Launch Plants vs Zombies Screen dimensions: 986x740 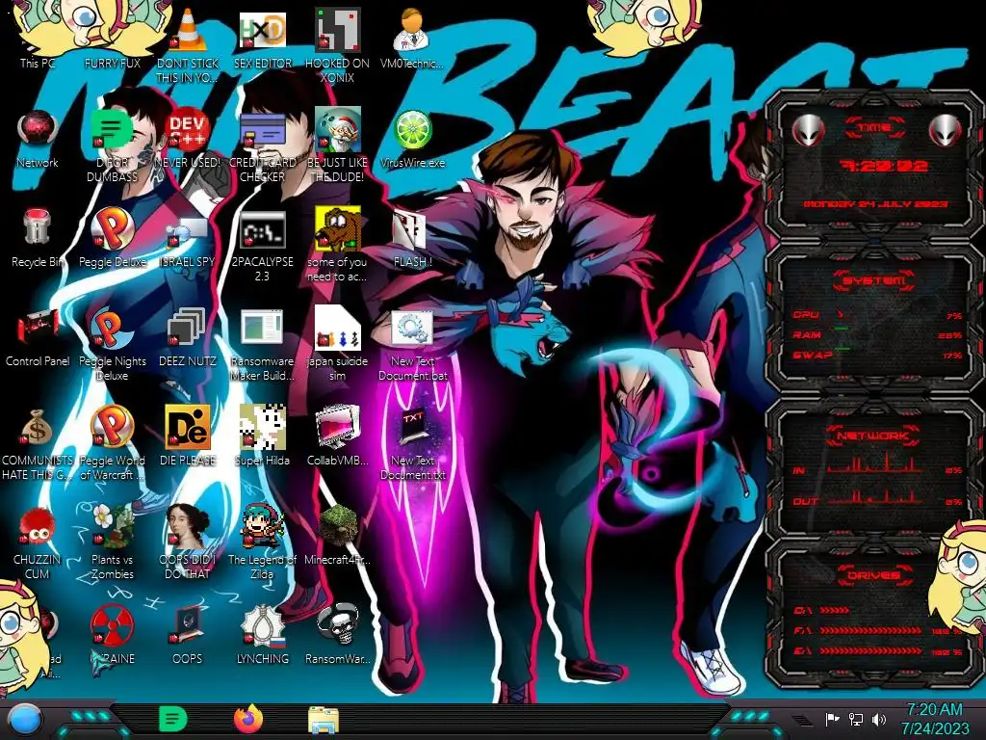[112, 526]
